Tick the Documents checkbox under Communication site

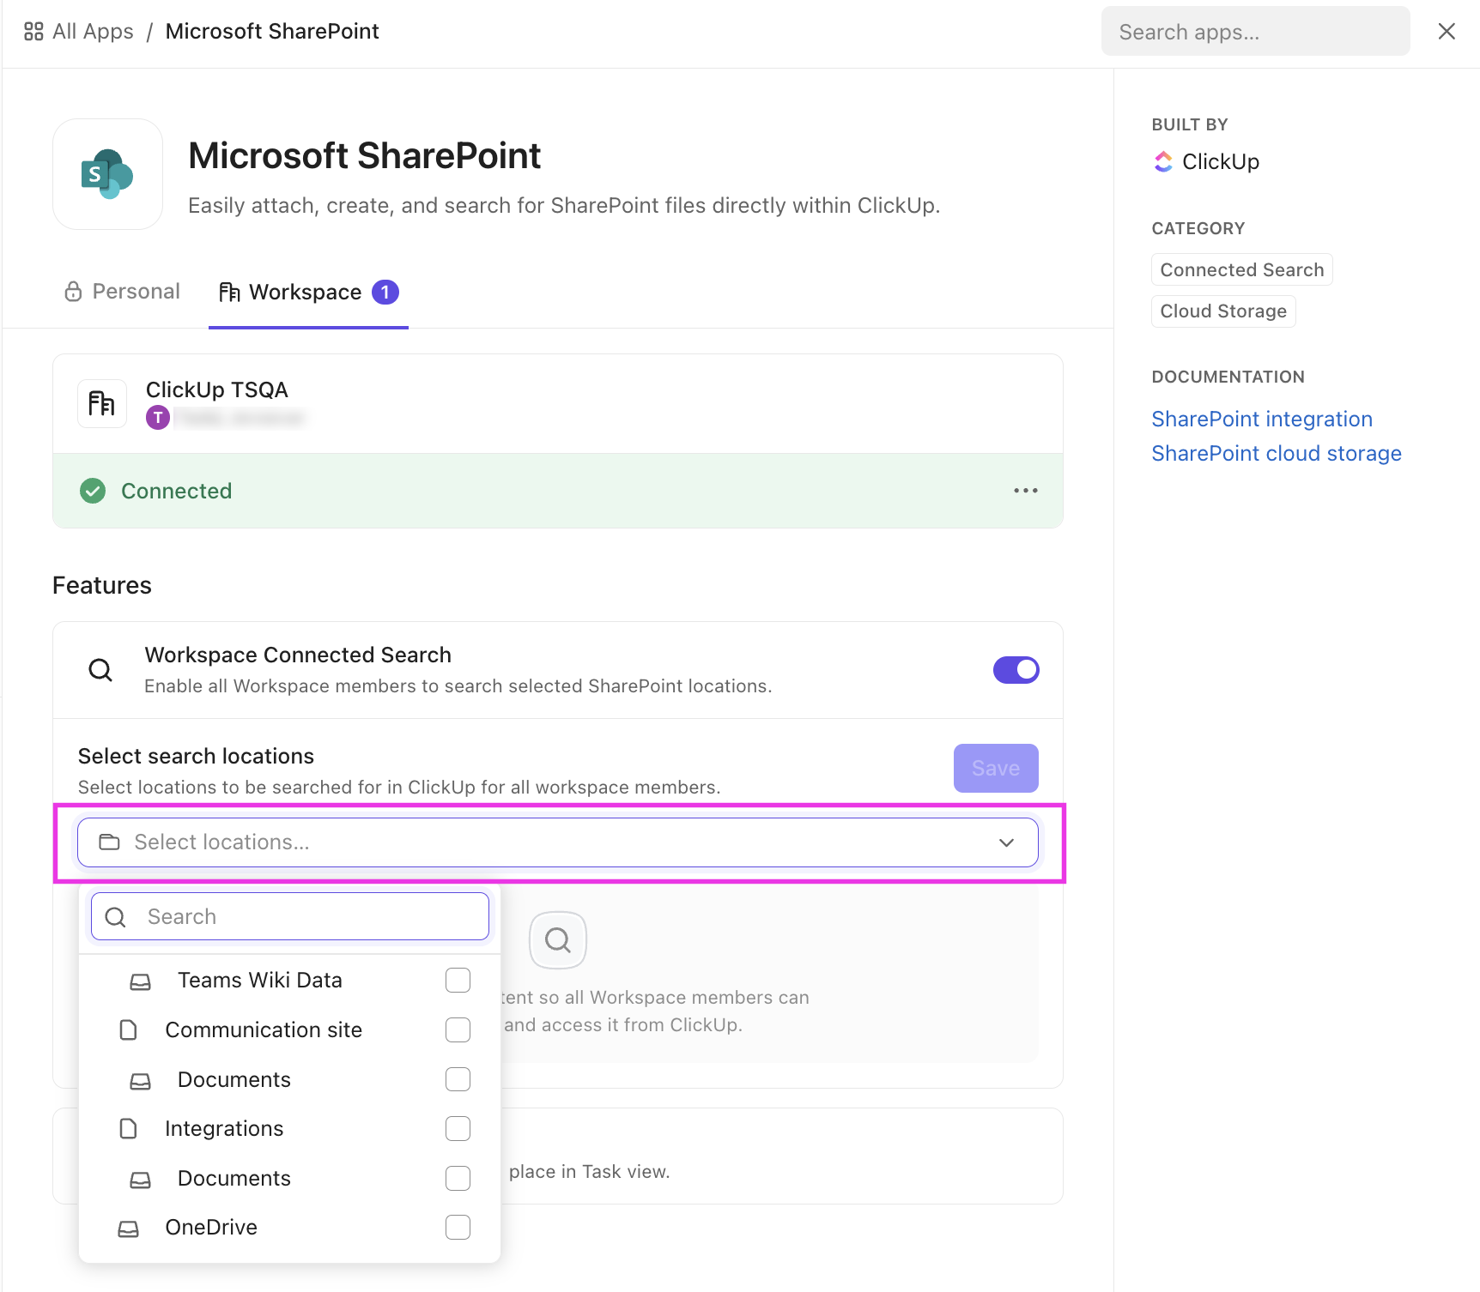458,1079
